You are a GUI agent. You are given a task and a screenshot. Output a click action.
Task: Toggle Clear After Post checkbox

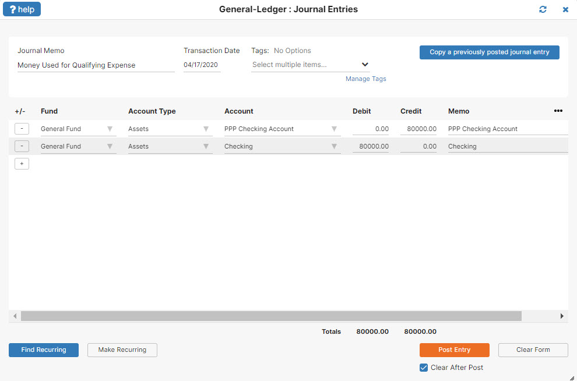point(424,368)
